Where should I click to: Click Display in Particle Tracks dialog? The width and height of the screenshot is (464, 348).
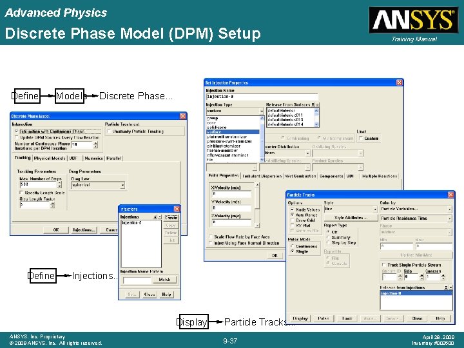pos(300,318)
